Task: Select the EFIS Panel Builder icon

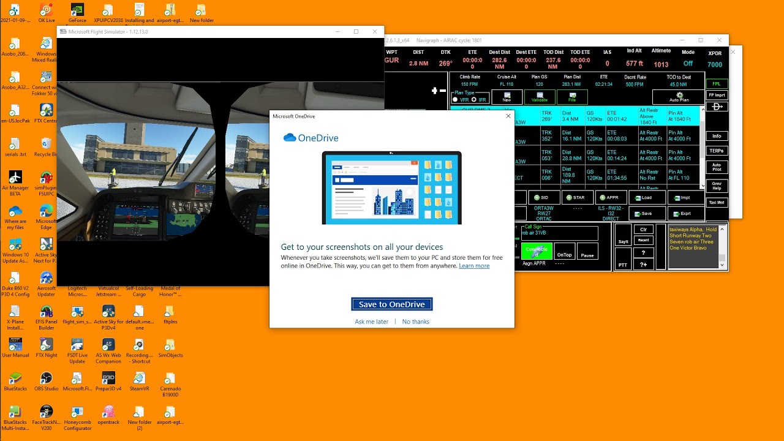Action: pyautogui.click(x=47, y=317)
